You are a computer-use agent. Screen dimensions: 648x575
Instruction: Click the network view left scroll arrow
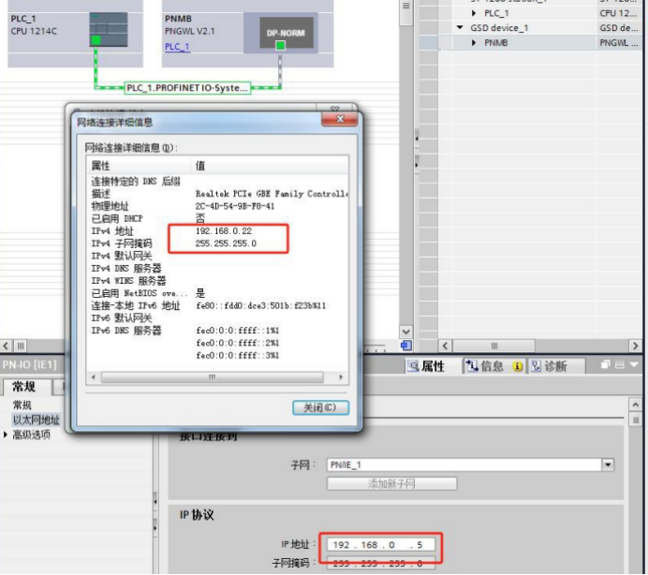pyautogui.click(x=6, y=346)
